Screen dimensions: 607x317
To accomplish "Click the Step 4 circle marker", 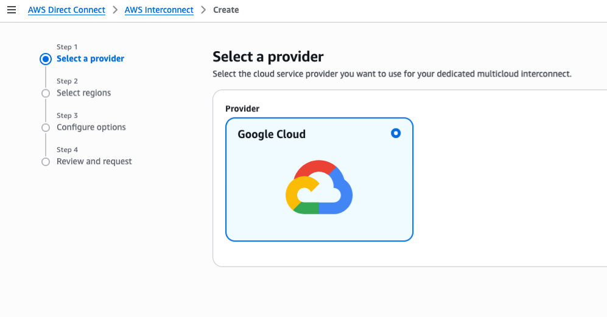I will 45,162.
